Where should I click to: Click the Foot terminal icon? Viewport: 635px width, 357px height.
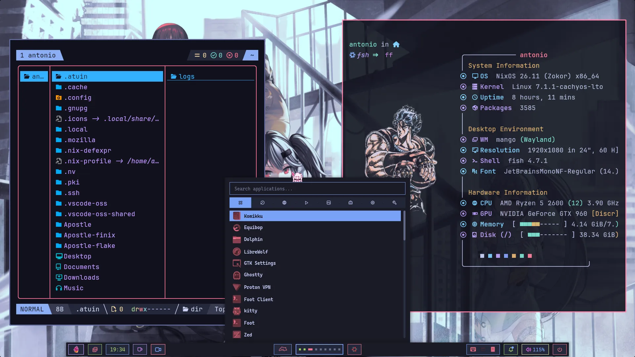(x=237, y=323)
